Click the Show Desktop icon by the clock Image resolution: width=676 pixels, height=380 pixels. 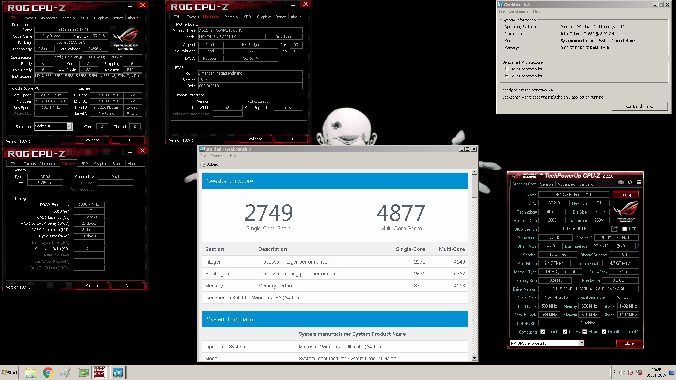[x=672, y=373]
